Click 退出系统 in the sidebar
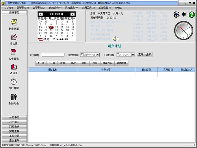Viewport: 197px width, 148px height. pos(14,141)
